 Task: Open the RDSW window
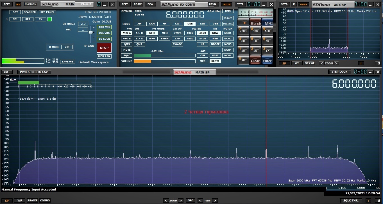click(x=138, y=5)
